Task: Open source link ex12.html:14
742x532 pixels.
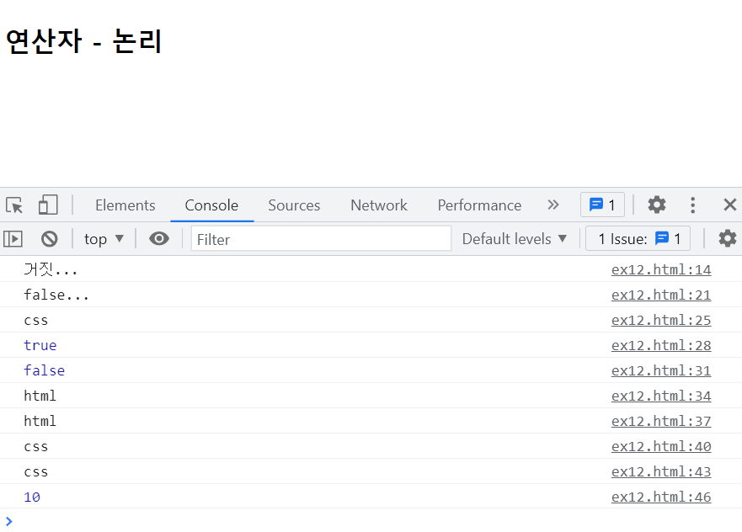Action: pos(661,269)
